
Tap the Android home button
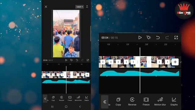66,107
